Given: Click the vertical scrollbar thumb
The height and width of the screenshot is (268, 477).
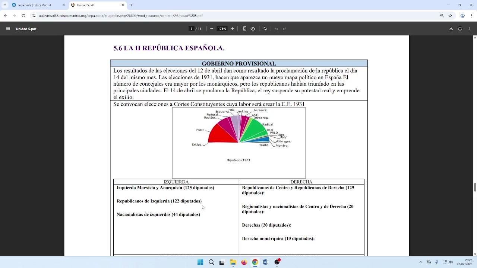Looking at the screenshot, I should pyautogui.click(x=475, y=186).
